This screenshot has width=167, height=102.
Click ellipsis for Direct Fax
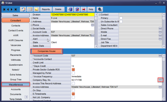160,39
